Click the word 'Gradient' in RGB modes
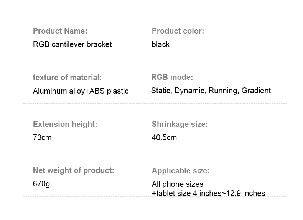 pos(256,91)
